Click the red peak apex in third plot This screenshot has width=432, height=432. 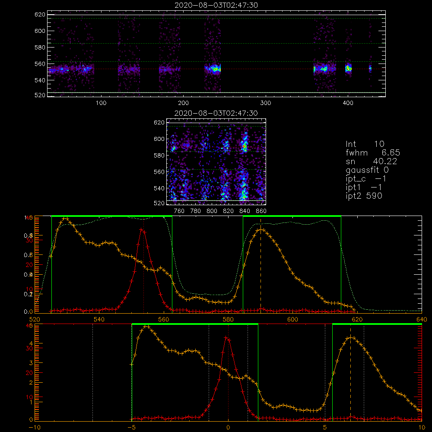[141, 229]
